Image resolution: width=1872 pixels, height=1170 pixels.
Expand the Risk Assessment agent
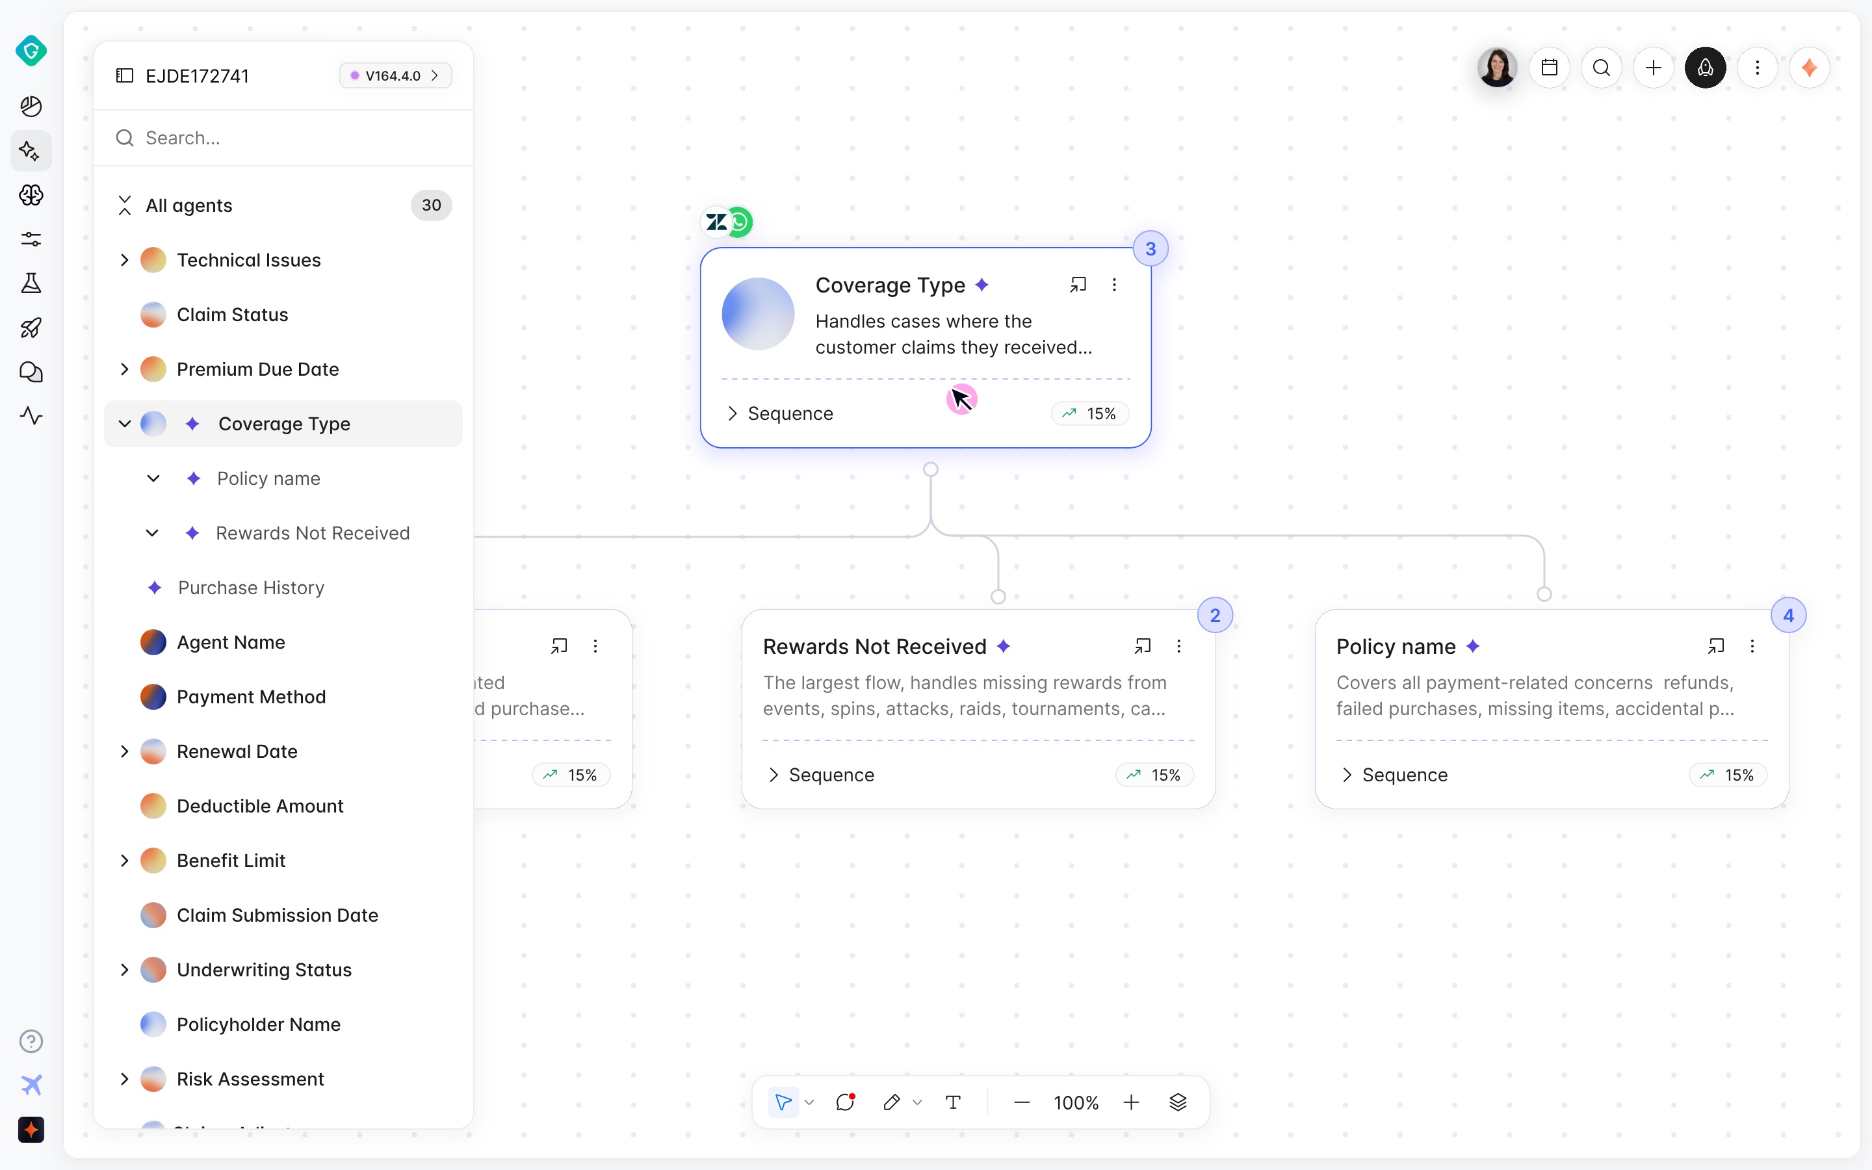click(125, 1079)
